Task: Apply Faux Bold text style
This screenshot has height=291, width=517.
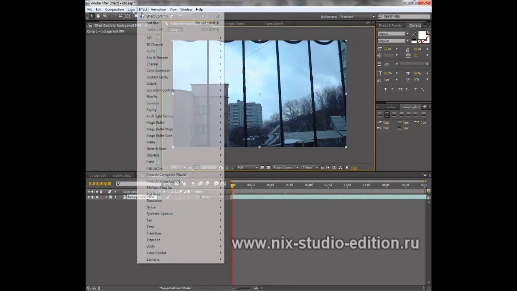Action: [385, 89]
